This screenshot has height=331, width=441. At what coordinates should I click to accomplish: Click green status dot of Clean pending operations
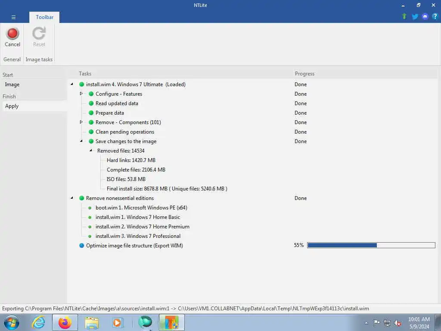(x=91, y=132)
